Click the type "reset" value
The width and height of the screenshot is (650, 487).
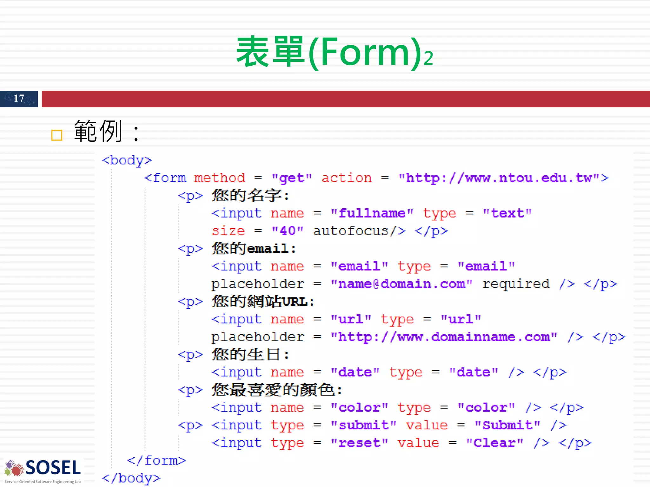(x=359, y=443)
